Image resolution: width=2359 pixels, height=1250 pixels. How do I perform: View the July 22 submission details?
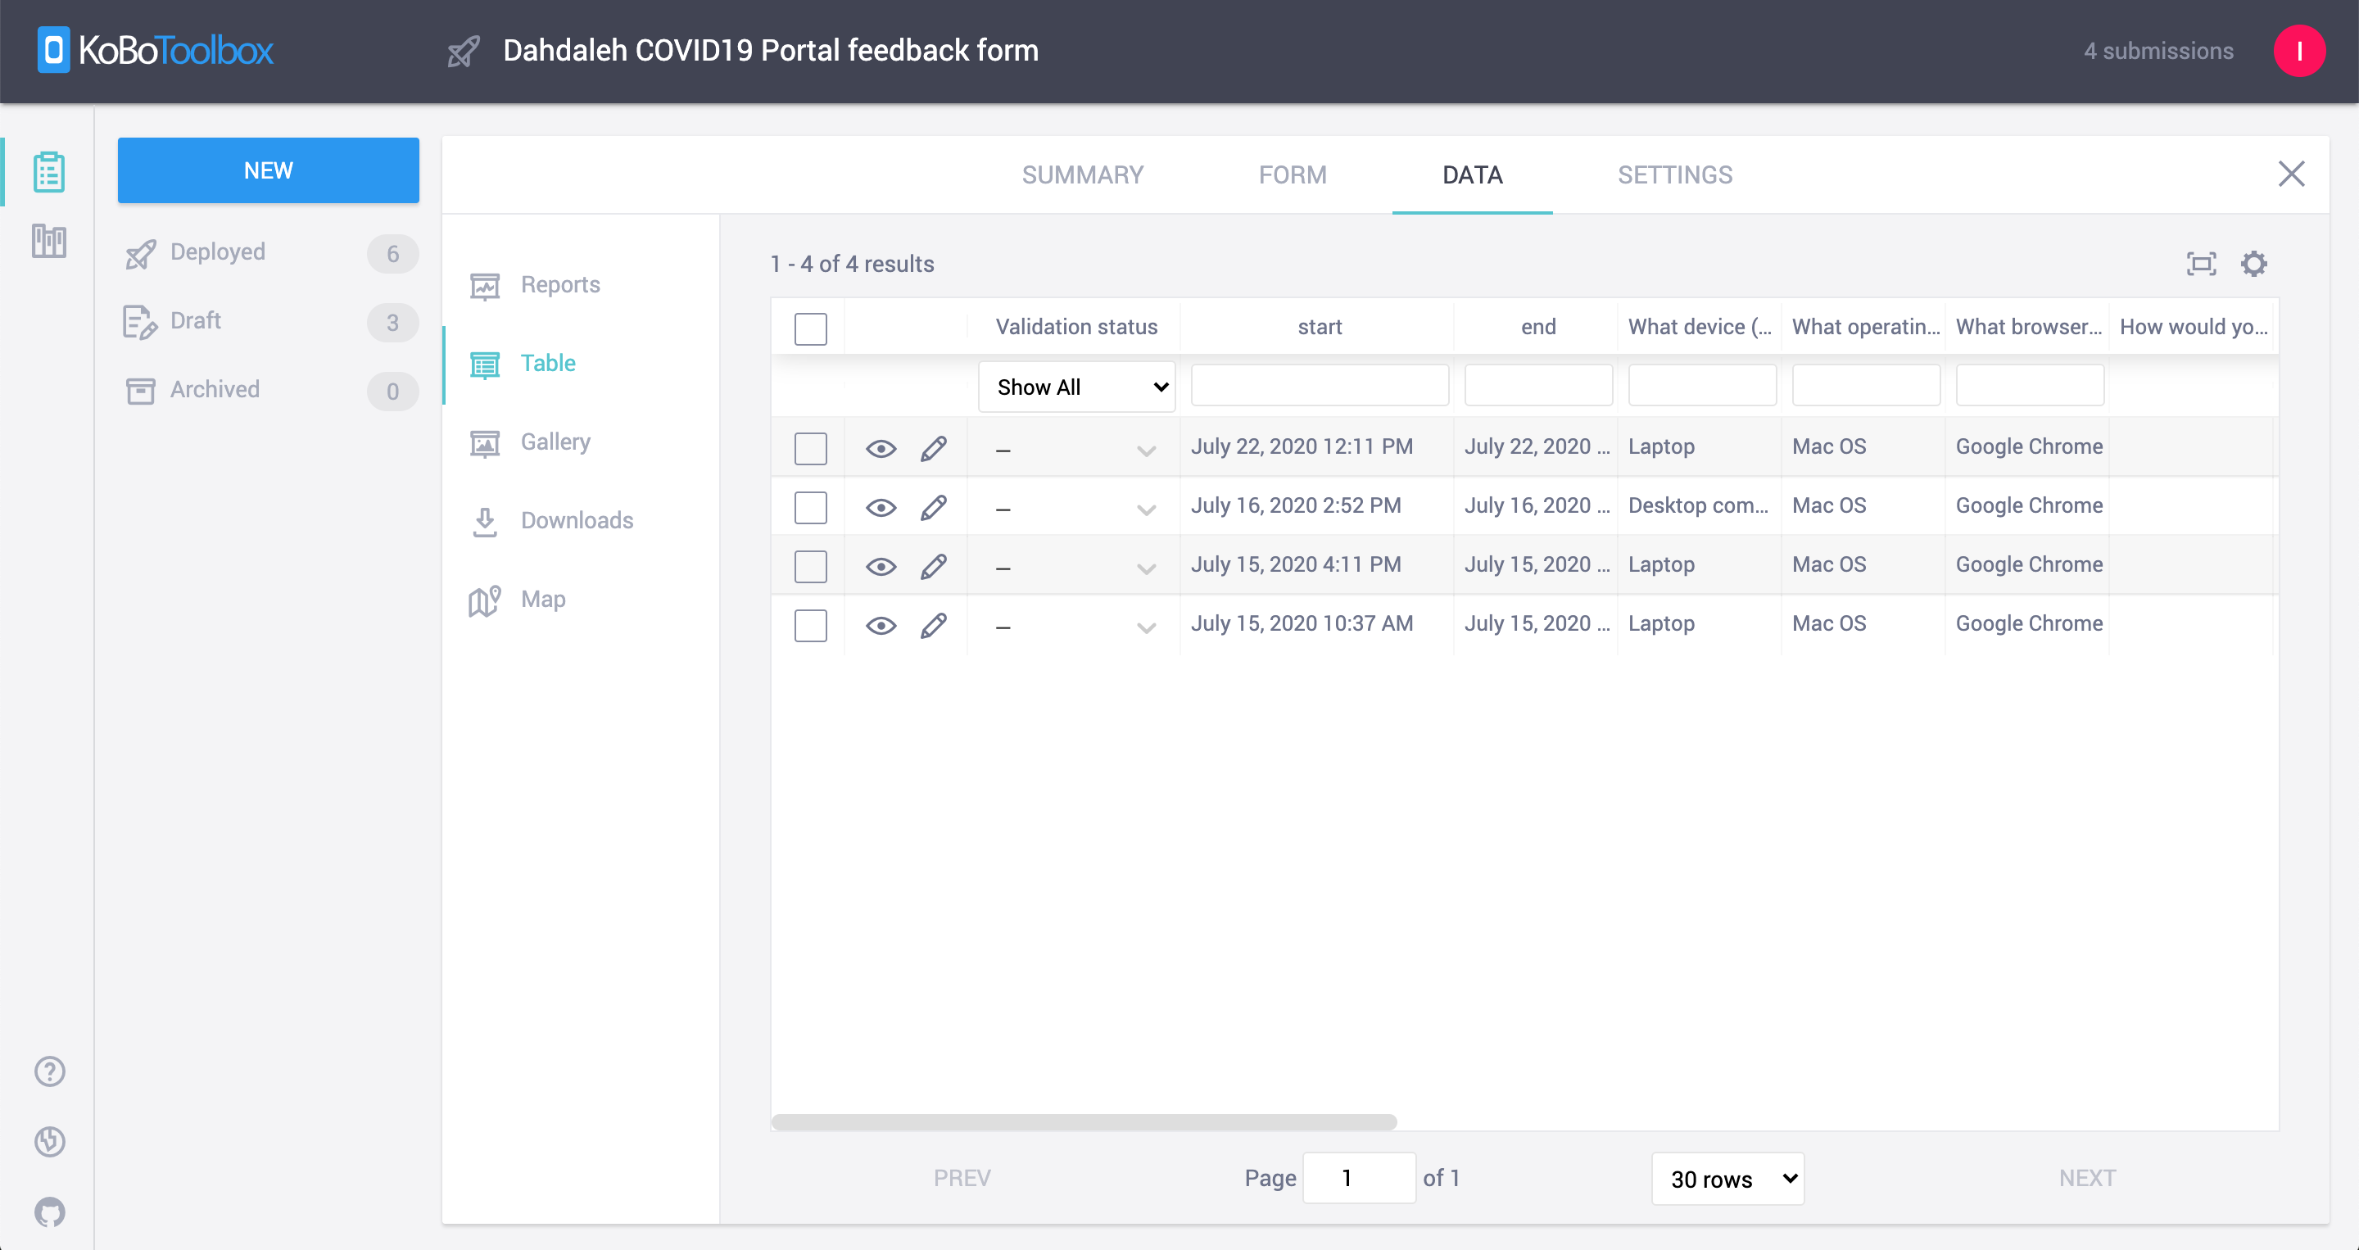click(881, 448)
